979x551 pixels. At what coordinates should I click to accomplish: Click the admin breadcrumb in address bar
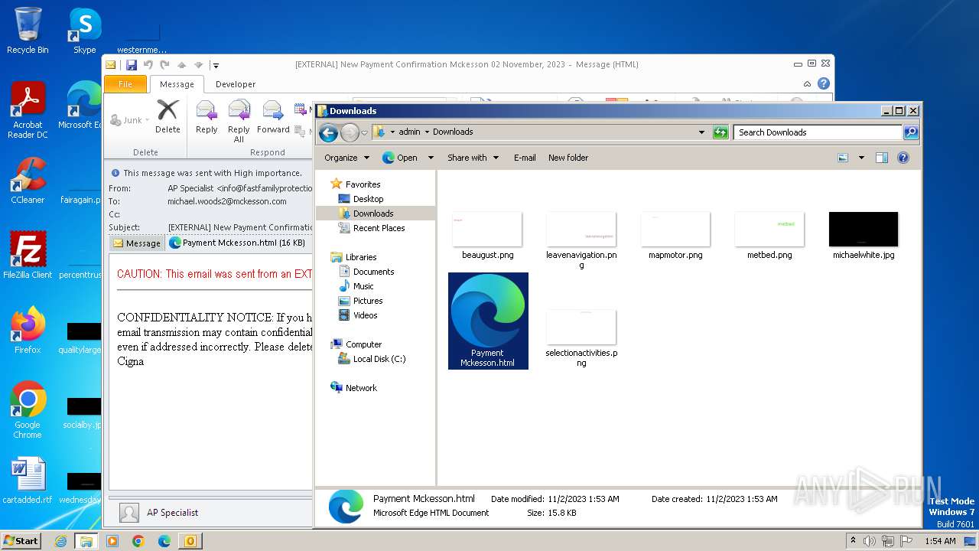409,132
